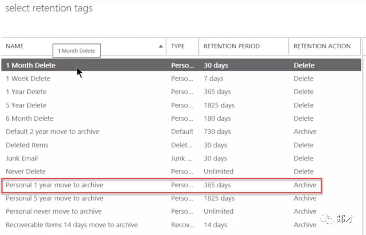
Task: Sort by the NAME column header
Action: 15,46
